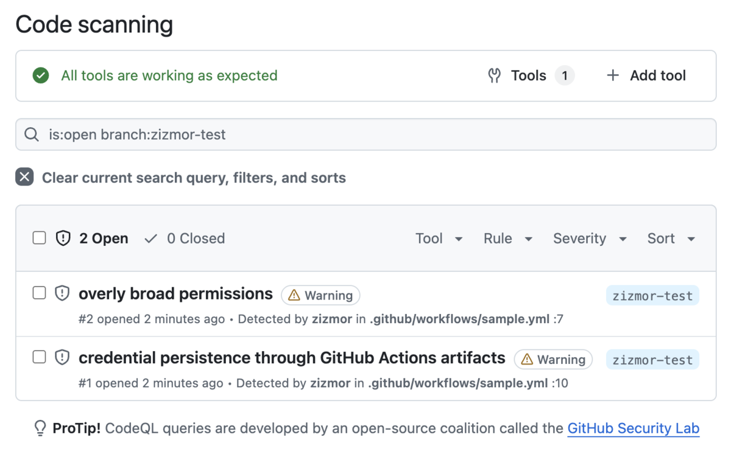The height and width of the screenshot is (454, 731).
Task: Click the Add tool button
Action: click(x=646, y=75)
